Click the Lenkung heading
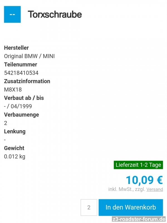 [x=15, y=131]
